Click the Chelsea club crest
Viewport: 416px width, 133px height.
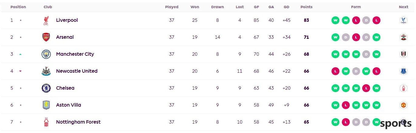(x=46, y=88)
